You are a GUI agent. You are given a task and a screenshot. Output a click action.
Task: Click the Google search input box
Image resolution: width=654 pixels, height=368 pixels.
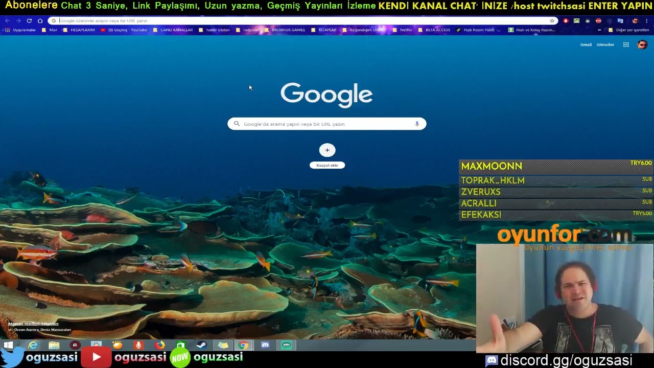point(327,124)
